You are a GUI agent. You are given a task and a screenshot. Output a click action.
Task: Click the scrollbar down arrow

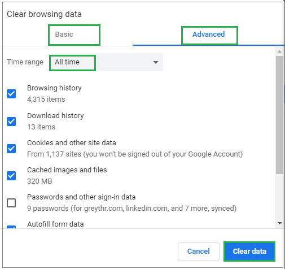tap(279, 223)
